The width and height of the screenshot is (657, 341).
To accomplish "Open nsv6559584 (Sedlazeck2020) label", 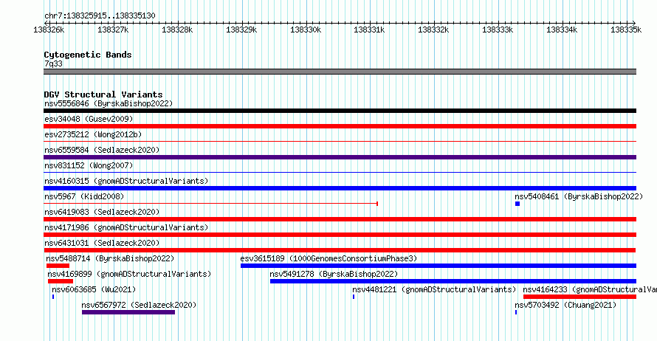I will [x=102, y=150].
